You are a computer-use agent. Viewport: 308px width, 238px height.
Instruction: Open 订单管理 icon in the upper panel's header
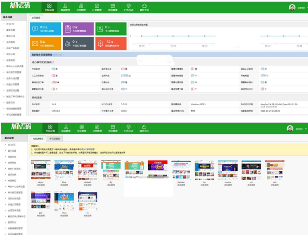[97, 7]
